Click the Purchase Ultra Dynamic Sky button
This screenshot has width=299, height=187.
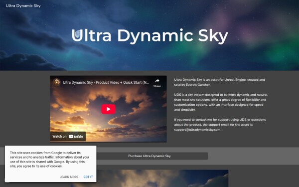tap(149, 156)
